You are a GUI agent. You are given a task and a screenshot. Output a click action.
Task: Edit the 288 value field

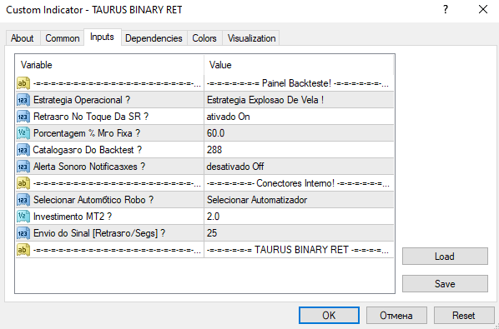point(299,150)
